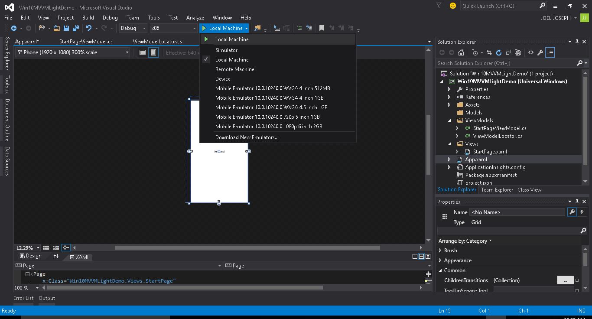Click the bookmark flag toolbar icon

tap(322, 28)
